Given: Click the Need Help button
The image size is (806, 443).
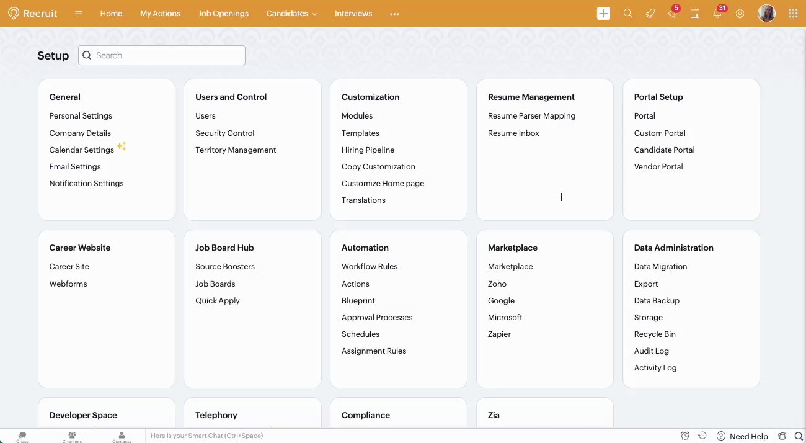Looking at the screenshot, I should coord(743,436).
